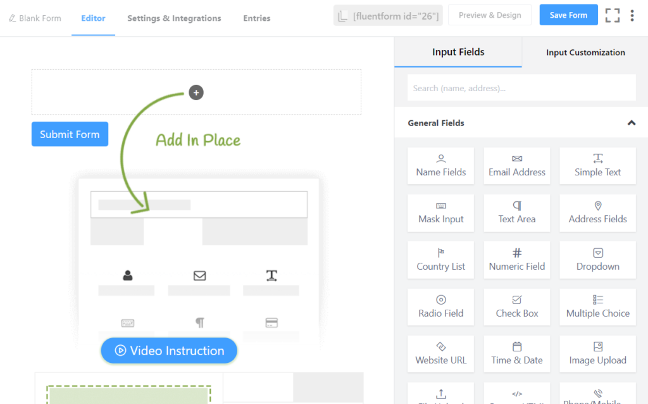The width and height of the screenshot is (648, 404).
Task: Add a Check Box field
Action: click(516, 307)
